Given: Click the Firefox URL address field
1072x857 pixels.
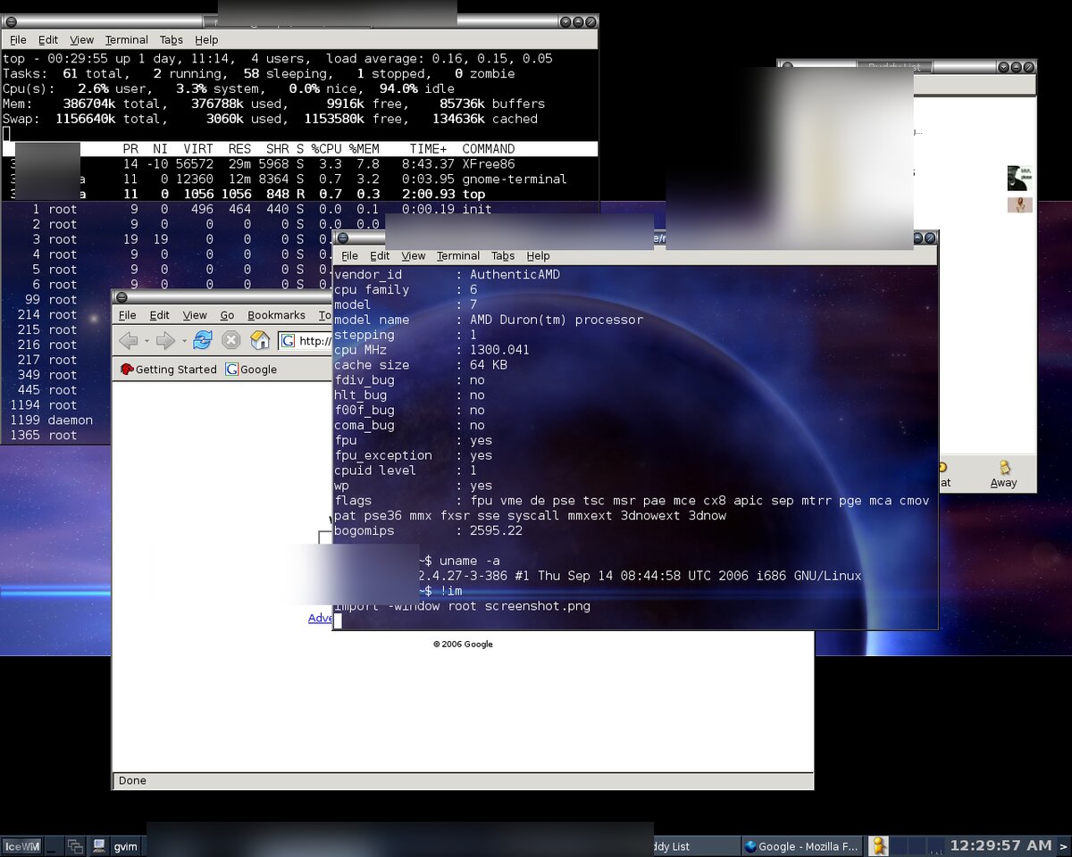Looking at the screenshot, I should [x=305, y=340].
